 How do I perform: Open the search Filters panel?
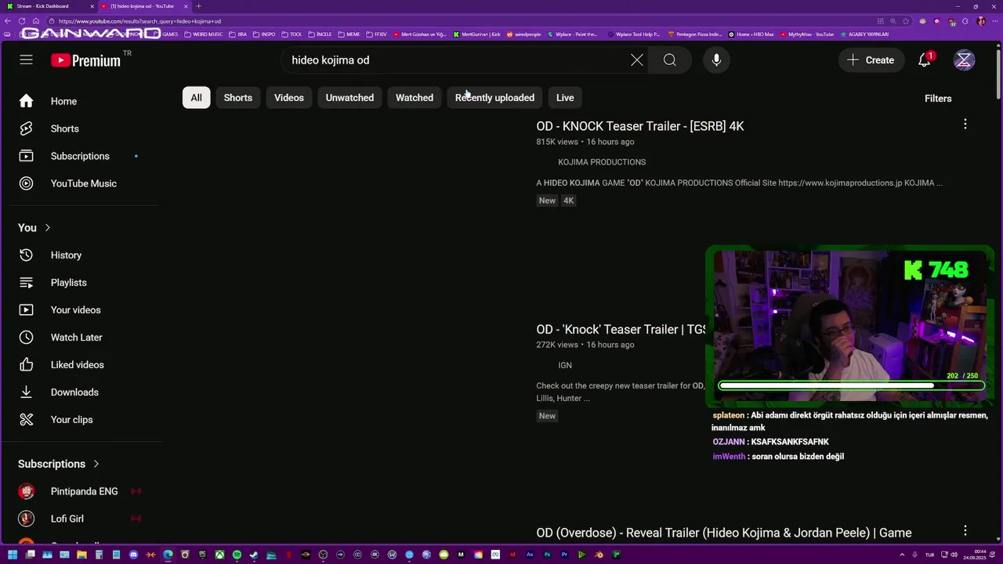click(x=938, y=99)
